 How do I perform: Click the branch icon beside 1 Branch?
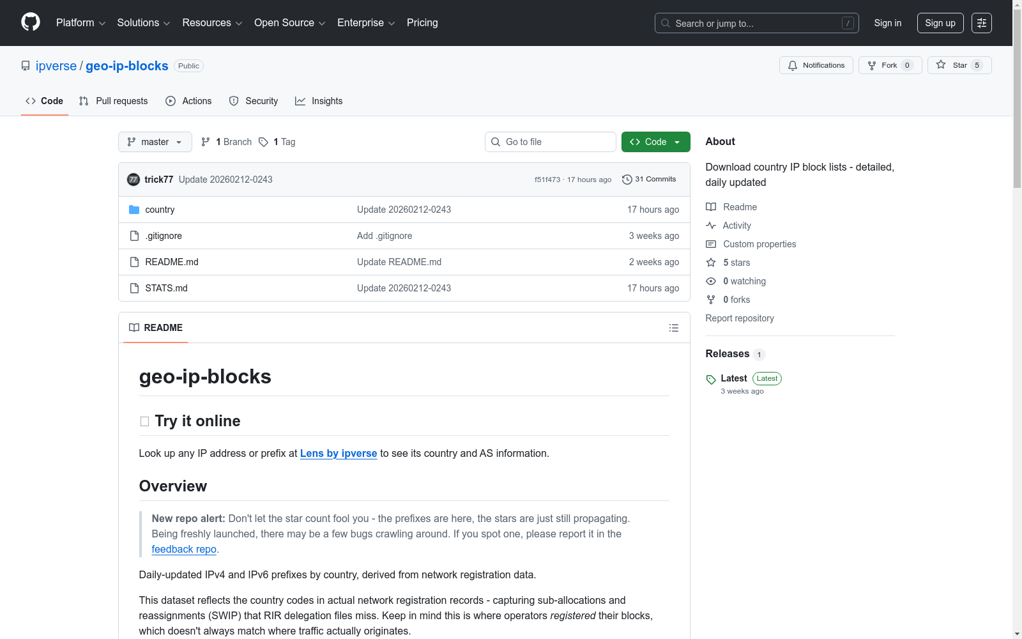coord(206,142)
